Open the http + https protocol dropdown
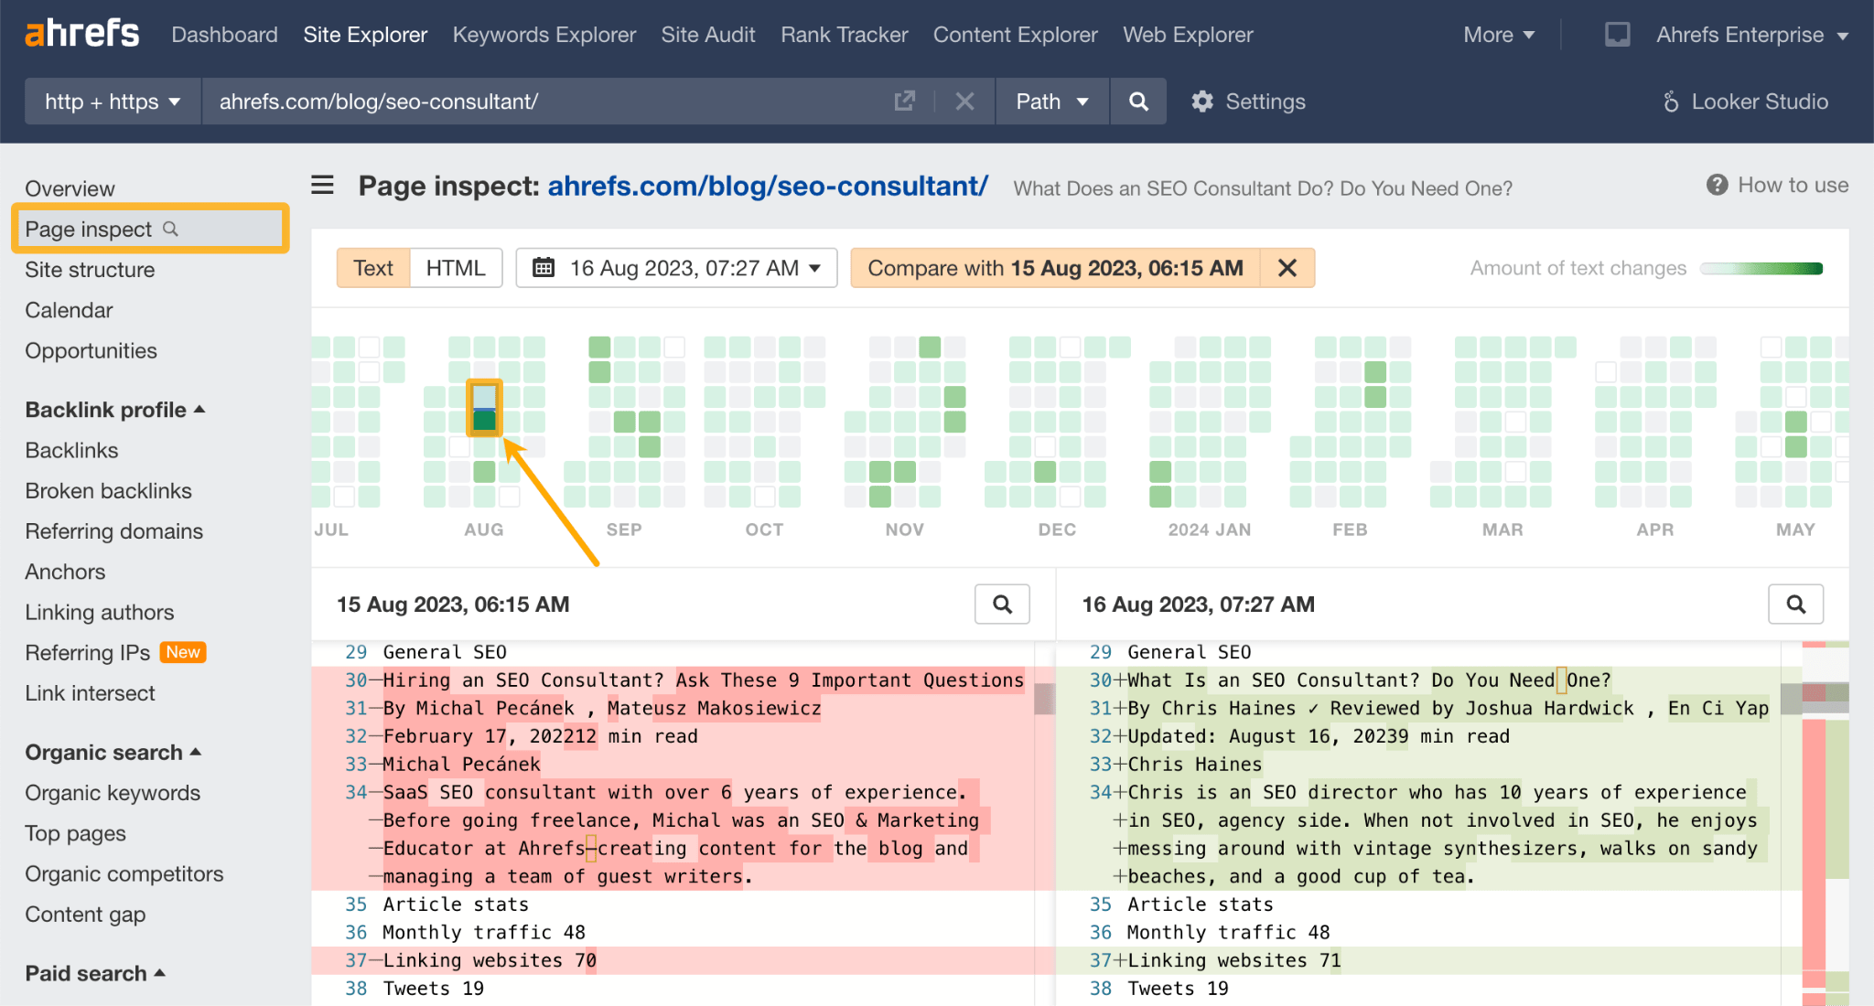The width and height of the screenshot is (1874, 1006). pyautogui.click(x=113, y=102)
